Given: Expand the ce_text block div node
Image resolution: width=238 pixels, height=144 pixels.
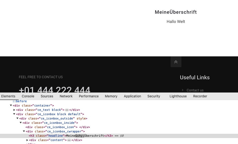Looking at the screenshot, I should [14, 110].
